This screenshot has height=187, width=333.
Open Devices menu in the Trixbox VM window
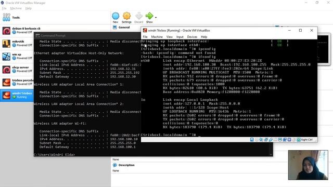[x=192, y=37]
